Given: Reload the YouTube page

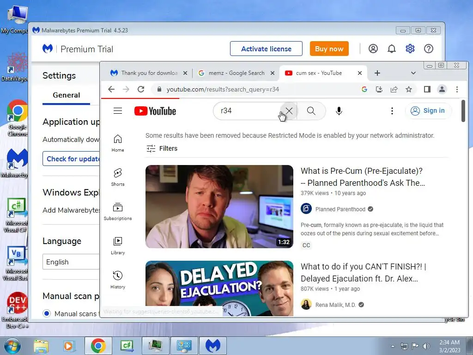Looking at the screenshot, I should pyautogui.click(x=141, y=89).
